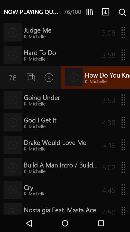The height and width of the screenshot is (232, 130).
Task: Open recent apps square button
Action: point(101,223)
